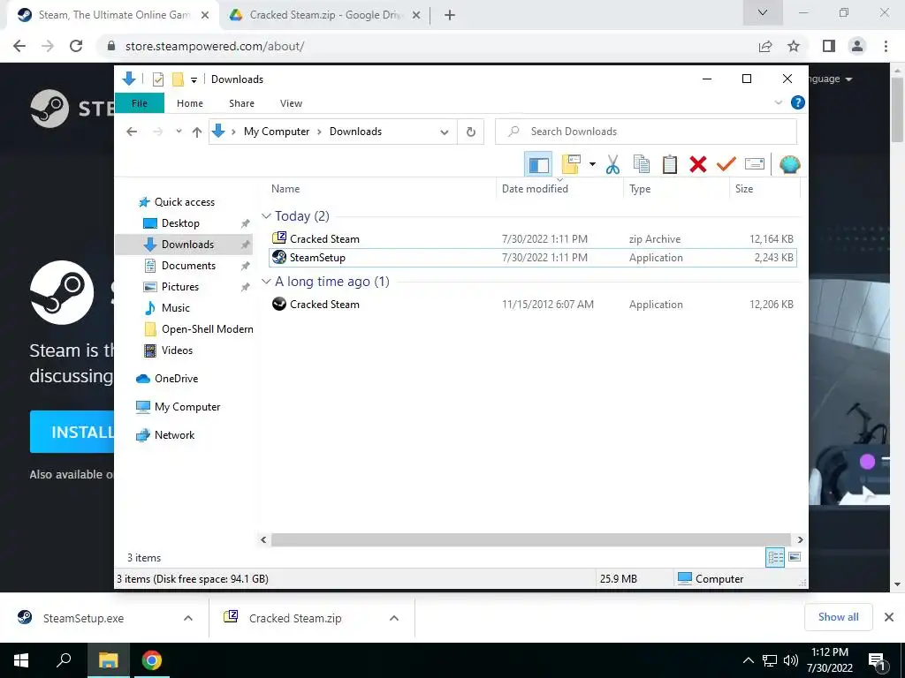Select Pictures in the navigation pane
Screen dimensions: 905x678
point(180,287)
